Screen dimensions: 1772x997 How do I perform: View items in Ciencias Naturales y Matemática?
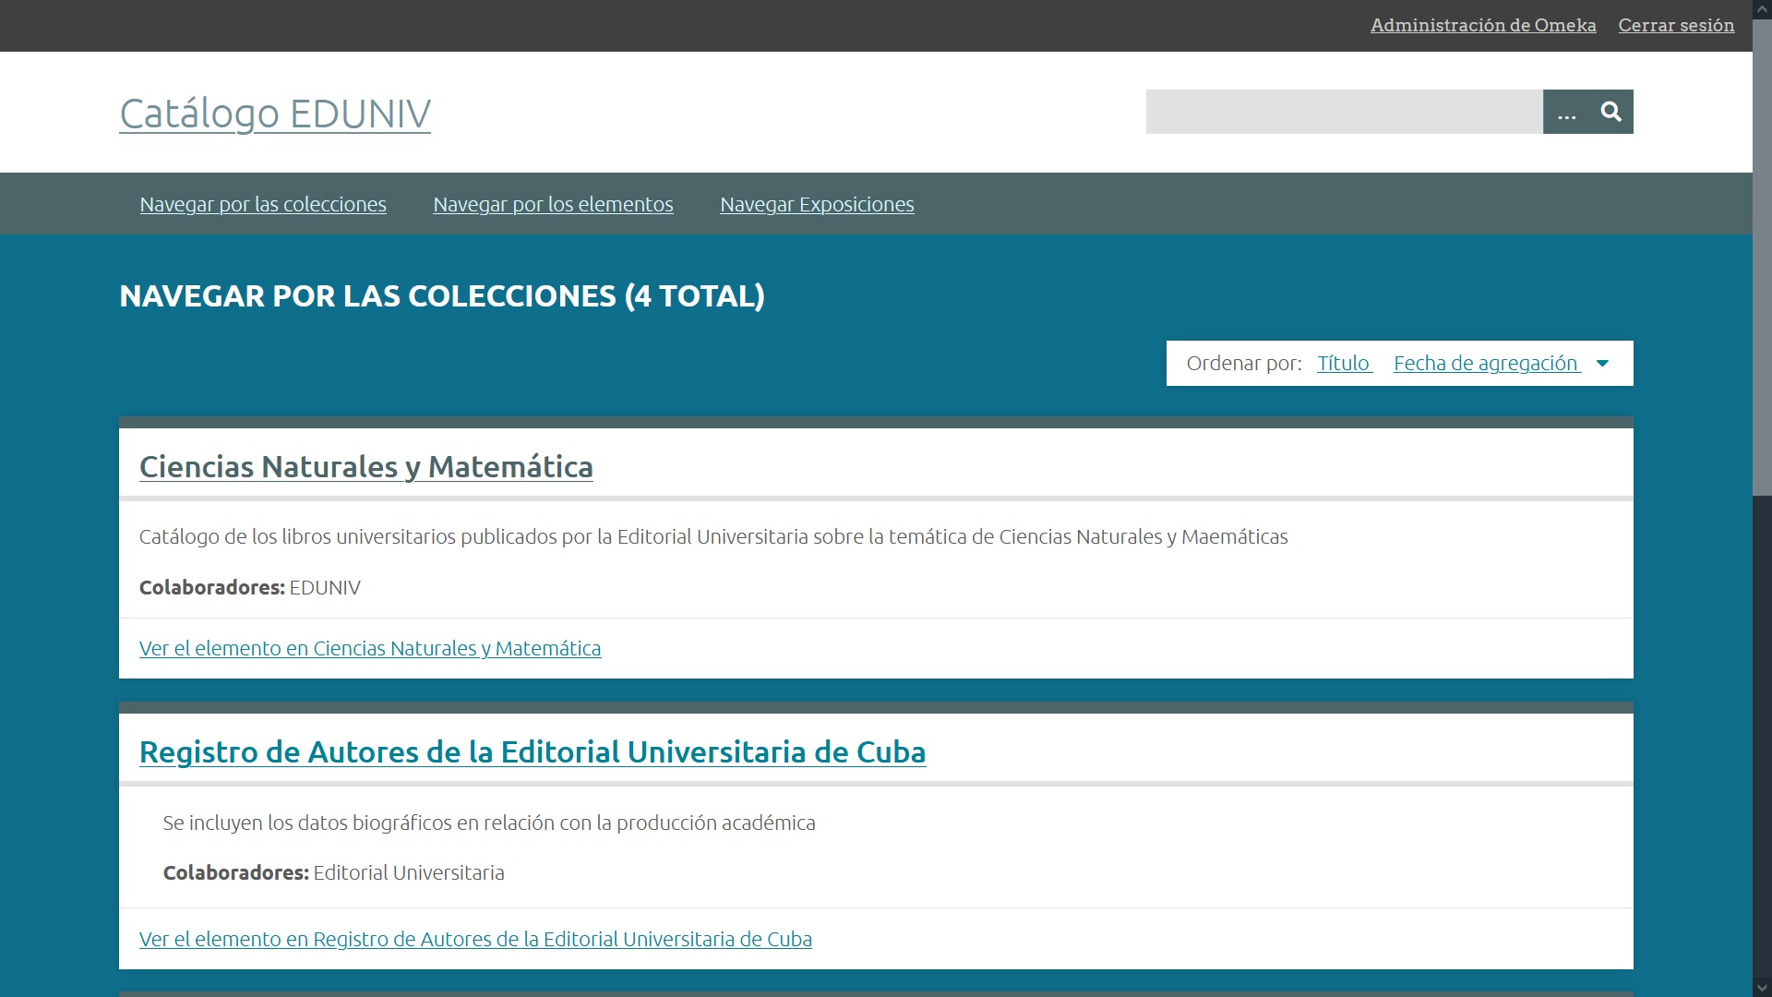click(370, 649)
